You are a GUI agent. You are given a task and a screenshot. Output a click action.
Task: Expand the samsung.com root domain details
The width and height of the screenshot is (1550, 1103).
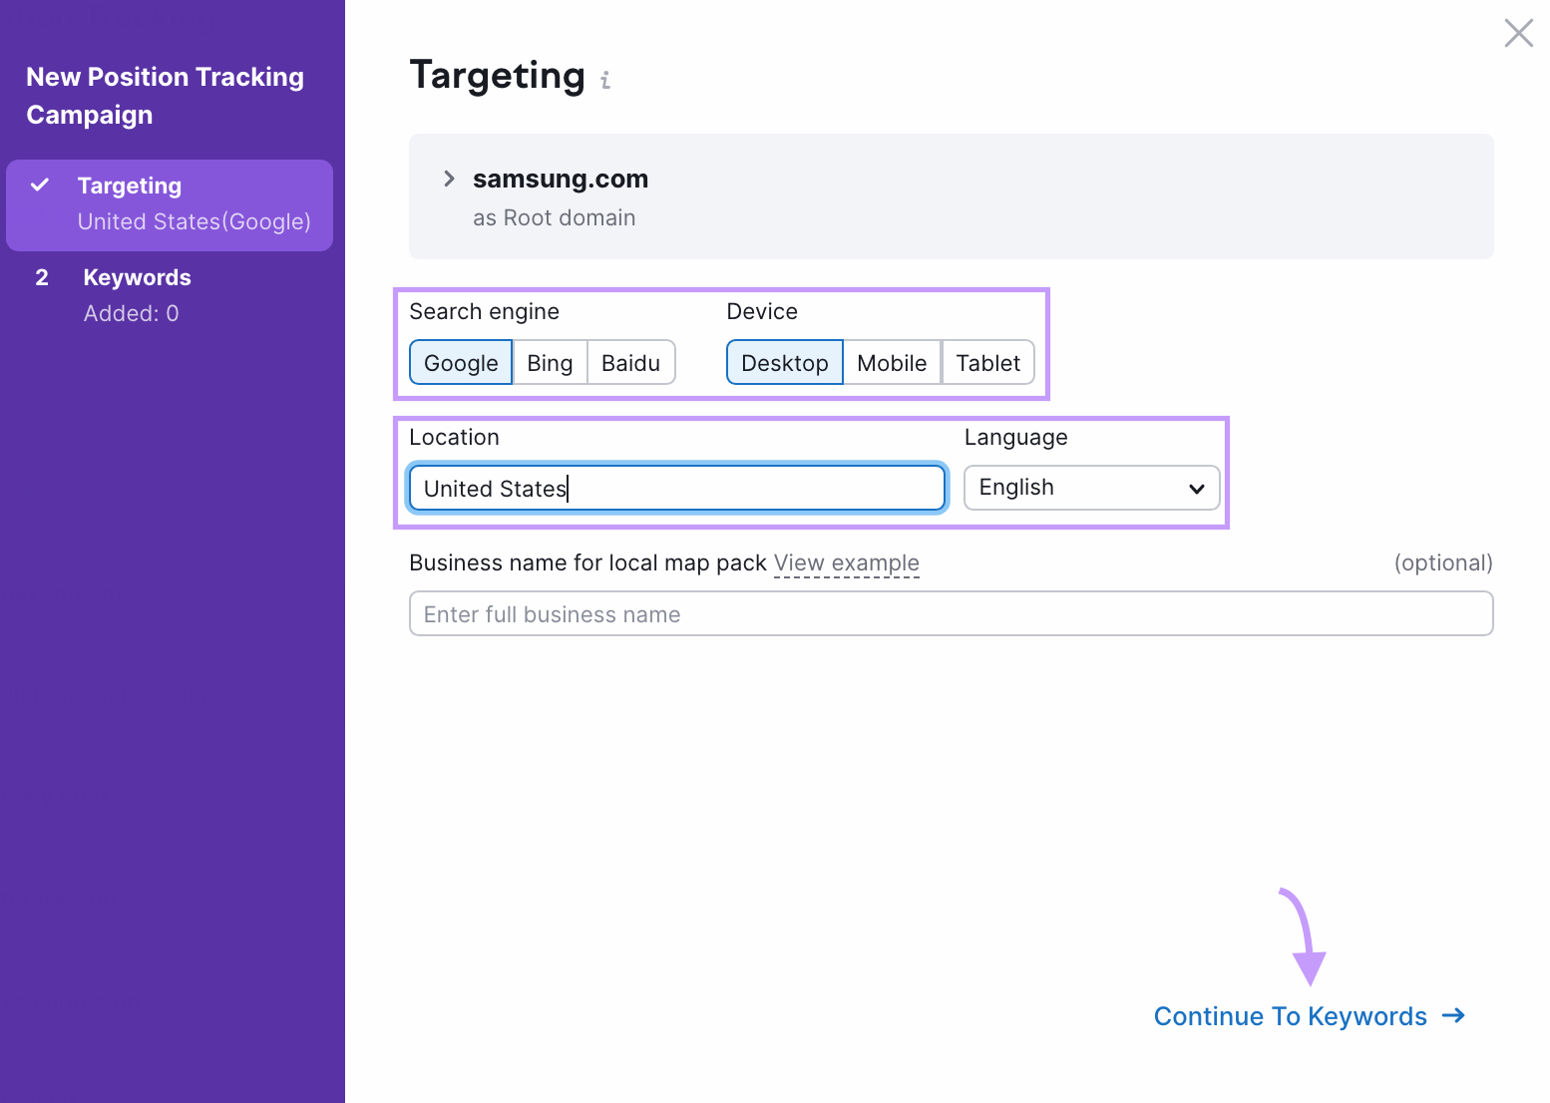point(560,179)
